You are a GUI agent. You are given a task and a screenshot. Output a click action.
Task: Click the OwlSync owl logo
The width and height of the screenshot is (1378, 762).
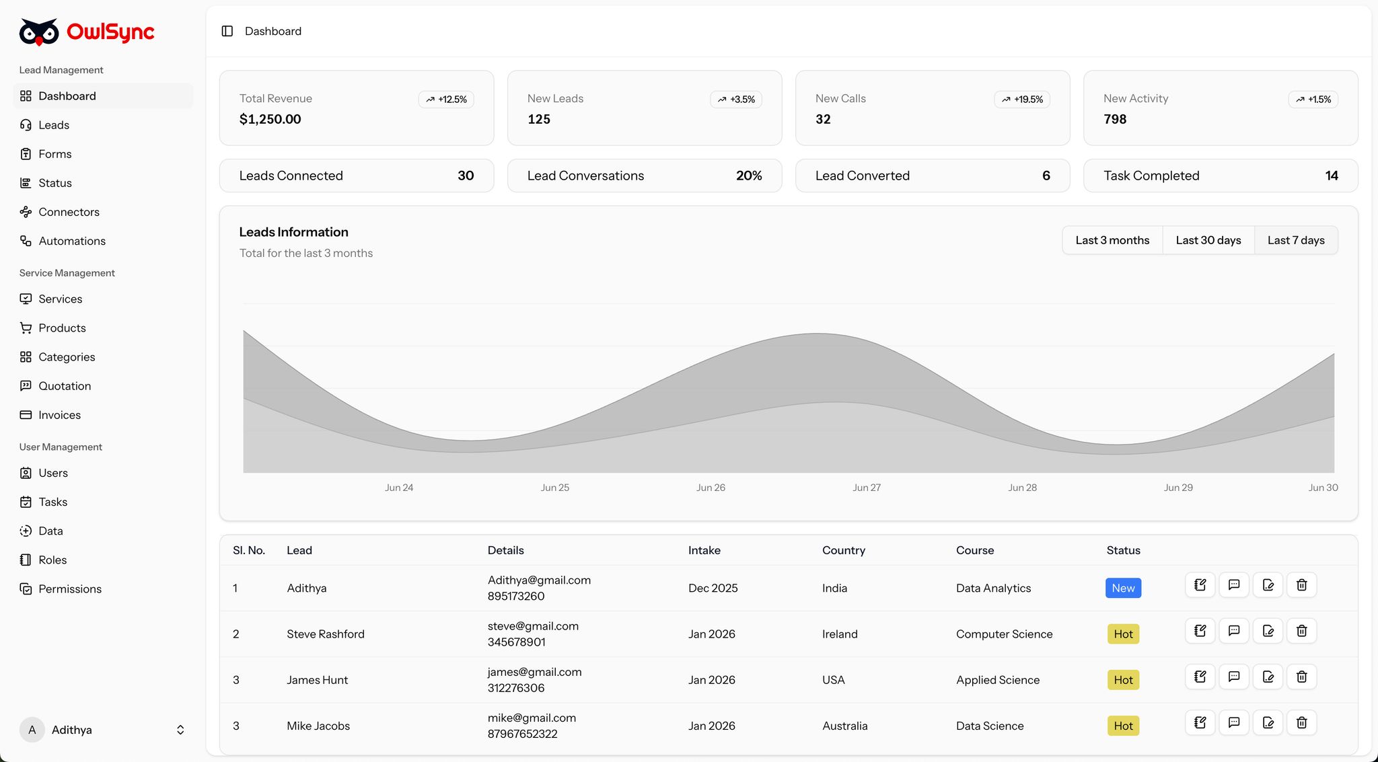pyautogui.click(x=39, y=32)
